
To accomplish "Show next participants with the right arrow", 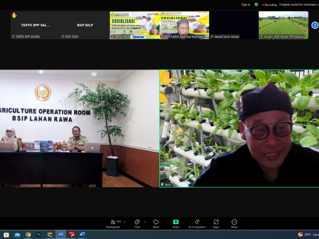I will [315, 25].
